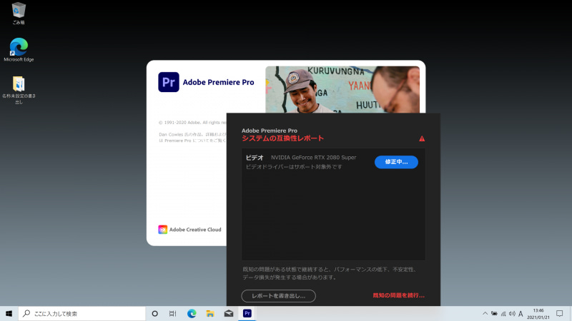Click the ビデオ label in the report
The width and height of the screenshot is (572, 321).
point(255,158)
